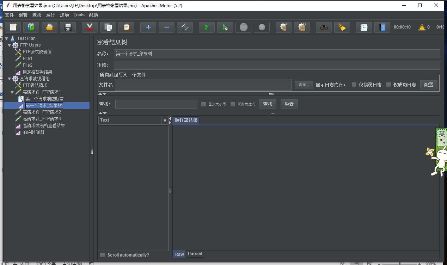Click the Open file toolbar icon

49,27
